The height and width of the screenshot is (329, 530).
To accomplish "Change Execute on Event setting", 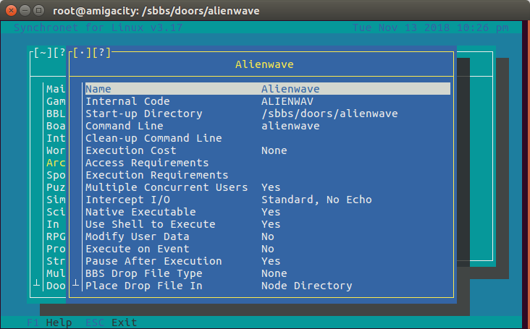I will (x=268, y=249).
